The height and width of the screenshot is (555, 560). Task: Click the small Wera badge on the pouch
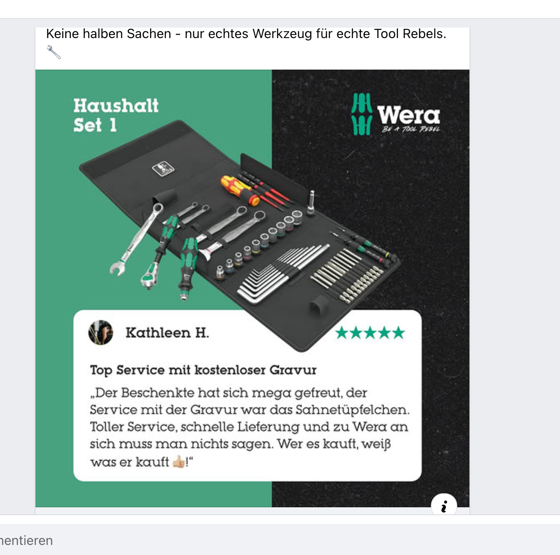[163, 169]
